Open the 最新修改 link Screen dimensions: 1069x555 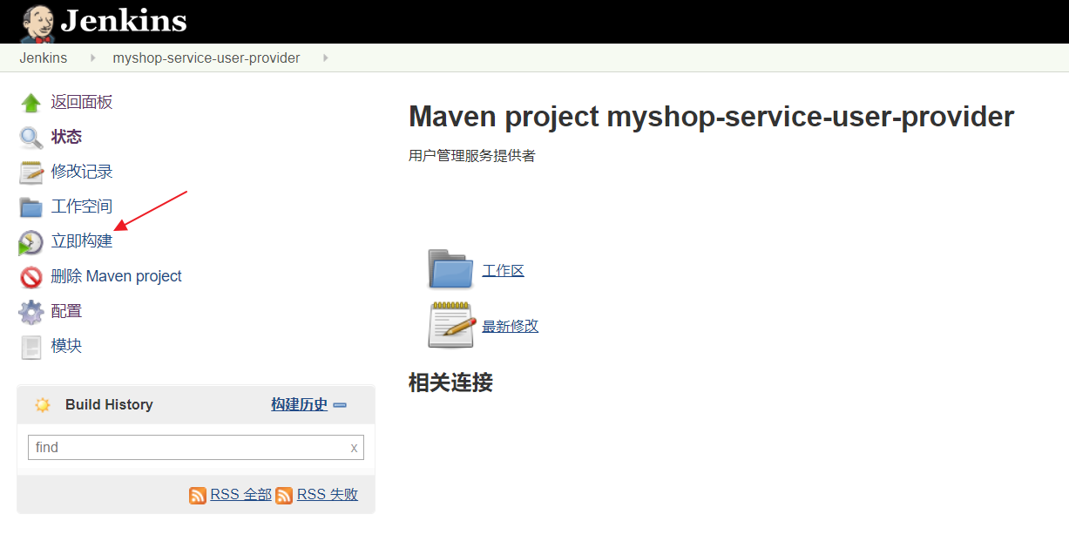[x=511, y=326]
